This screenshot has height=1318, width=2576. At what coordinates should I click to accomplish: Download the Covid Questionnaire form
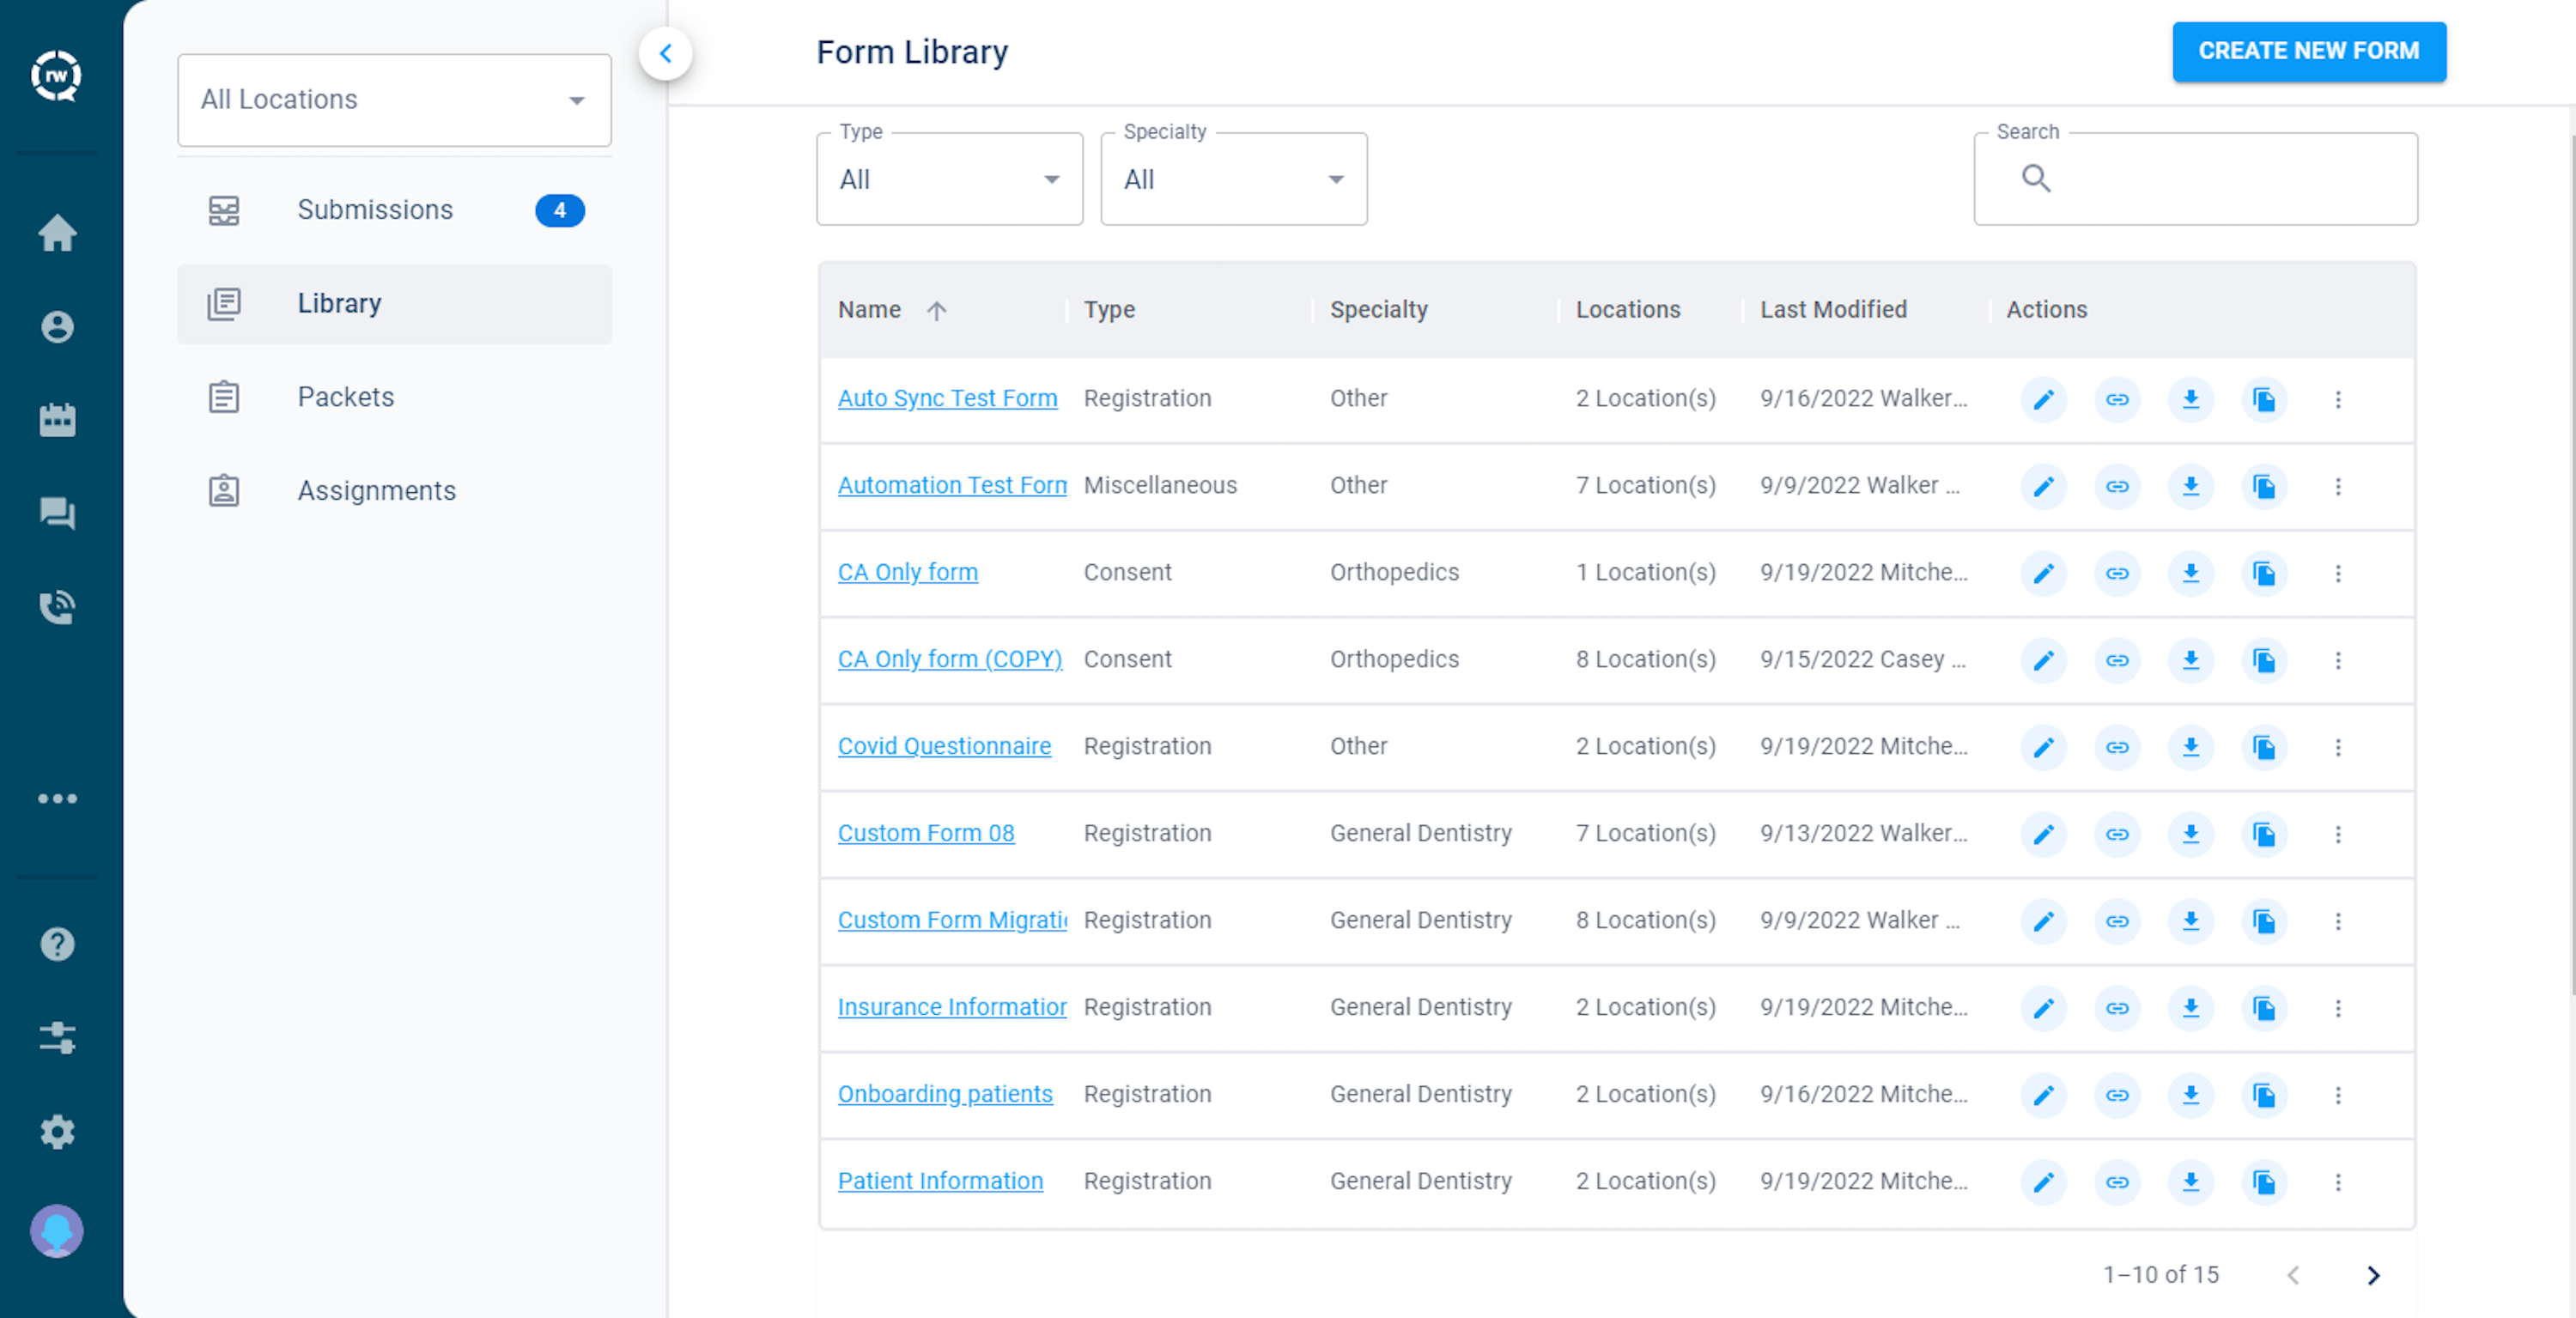tap(2191, 748)
